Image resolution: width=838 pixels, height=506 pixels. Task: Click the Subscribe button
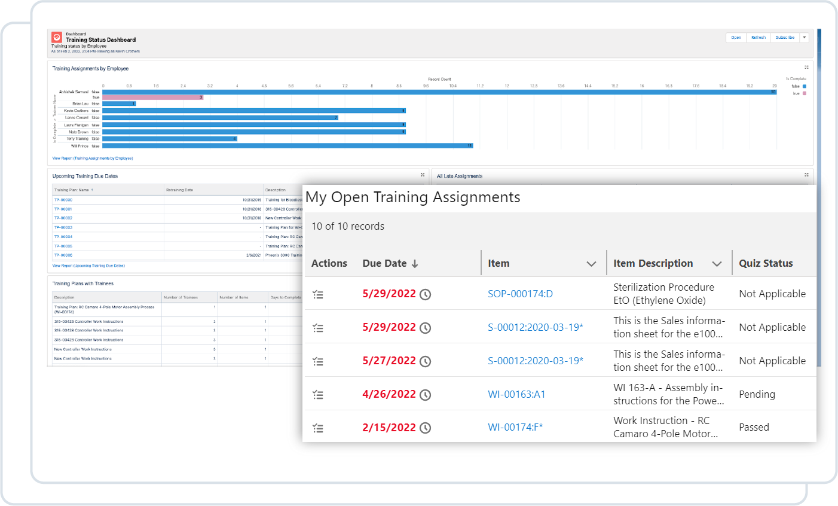coord(785,37)
